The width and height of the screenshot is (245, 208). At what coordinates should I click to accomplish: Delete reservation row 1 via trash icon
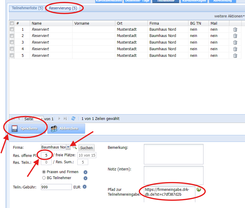click(x=235, y=29)
